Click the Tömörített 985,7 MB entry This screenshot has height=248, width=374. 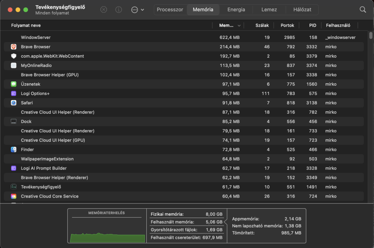266,233
